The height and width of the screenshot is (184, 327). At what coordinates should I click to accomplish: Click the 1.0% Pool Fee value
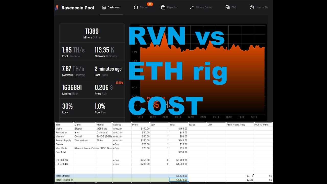click(100, 106)
